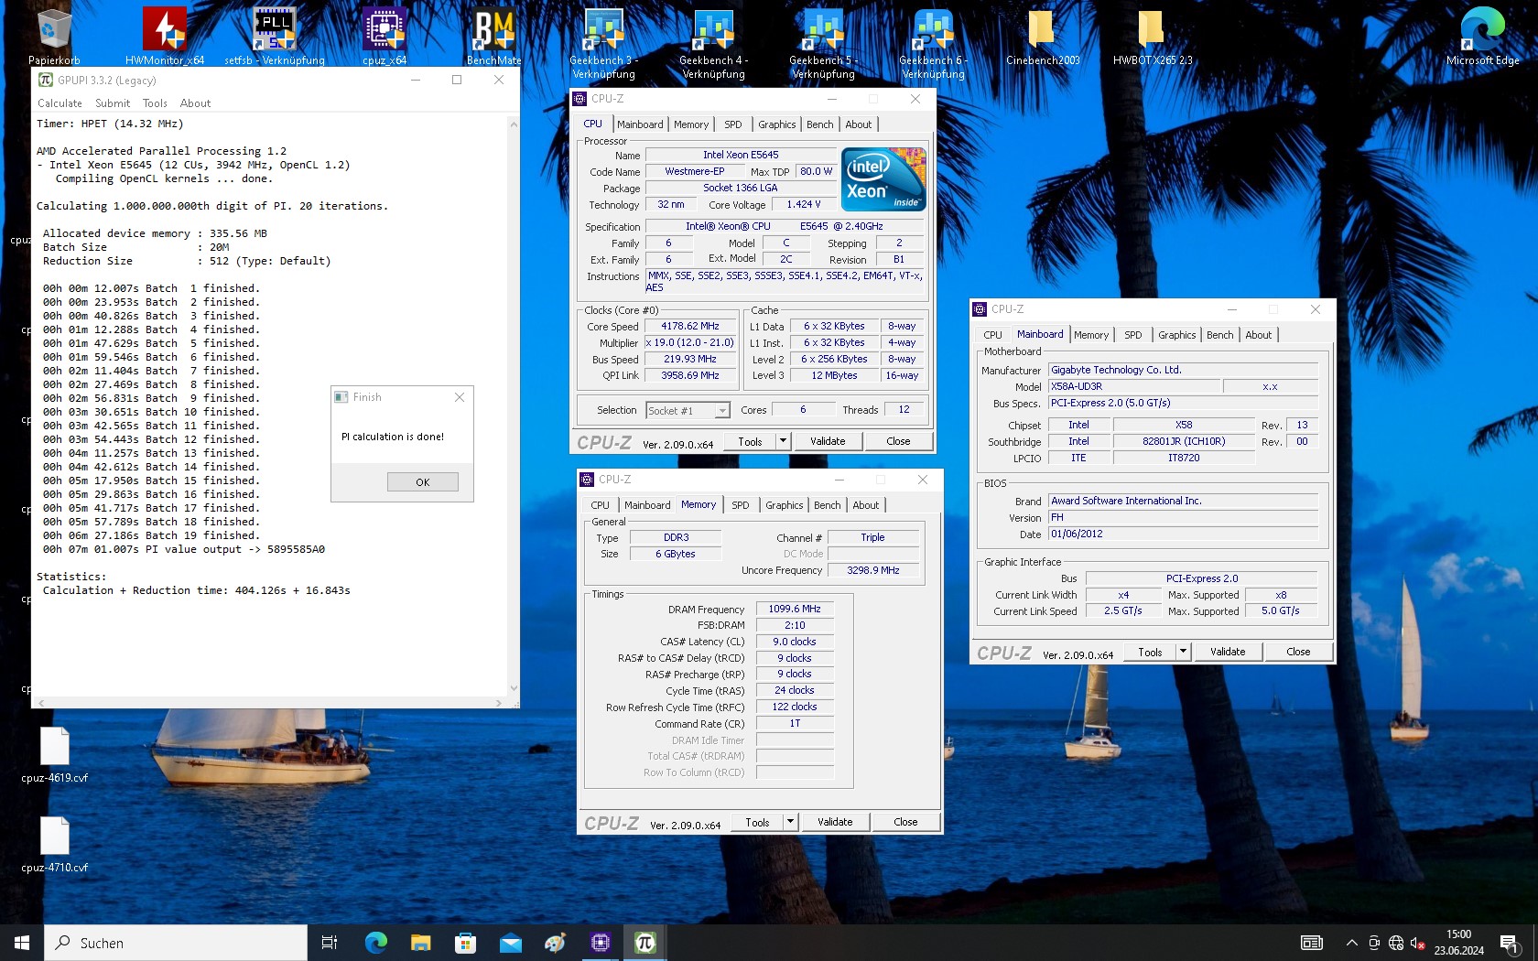Click Validate in the CPU tab window
The width and height of the screenshot is (1538, 961).
point(828,441)
